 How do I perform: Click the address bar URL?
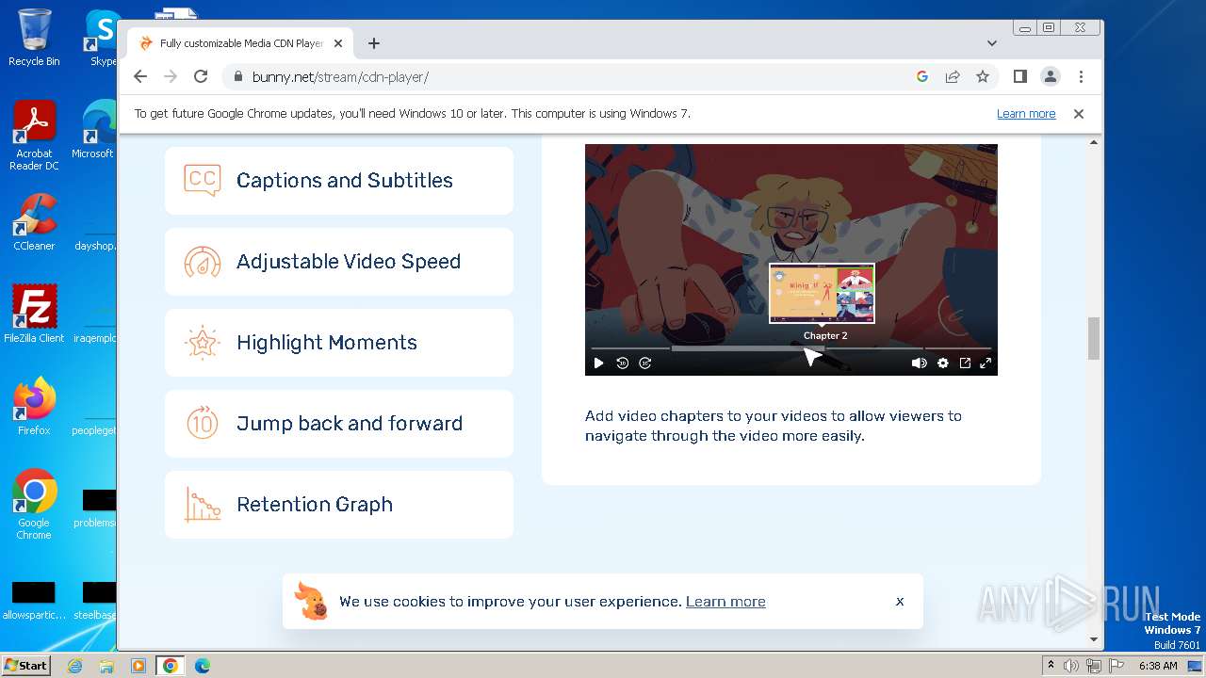tap(340, 77)
